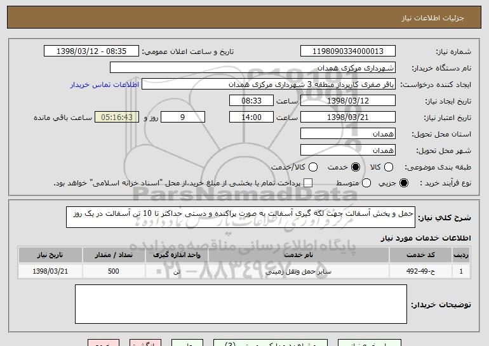Click the تعداد / مقدار column header

click(x=114, y=255)
